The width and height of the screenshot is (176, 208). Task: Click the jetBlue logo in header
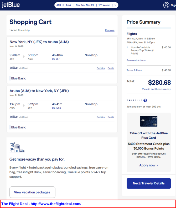(11, 5)
